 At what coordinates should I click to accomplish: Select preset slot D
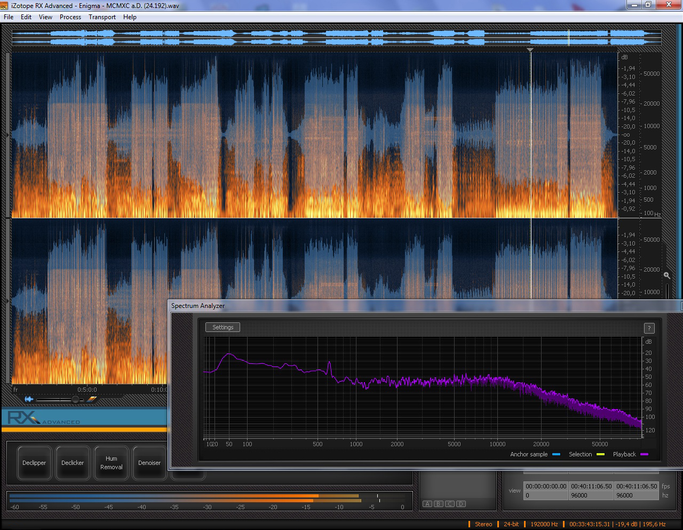point(461,504)
